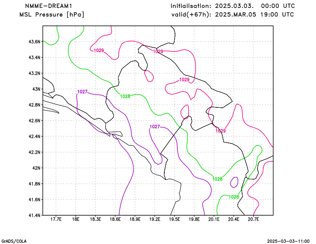Click the 43.2N latitude axis label
This screenshot has height=244, width=316.
click(x=34, y=73)
